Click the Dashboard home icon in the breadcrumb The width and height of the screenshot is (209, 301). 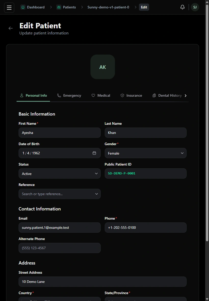(x=23, y=7)
